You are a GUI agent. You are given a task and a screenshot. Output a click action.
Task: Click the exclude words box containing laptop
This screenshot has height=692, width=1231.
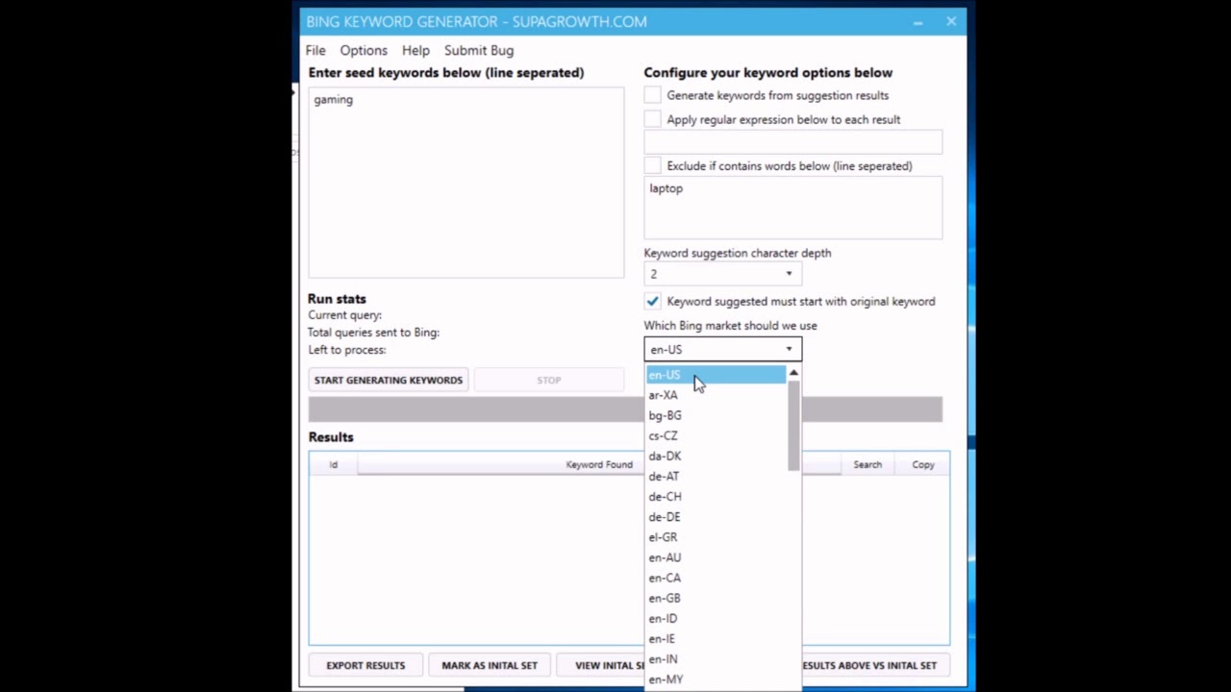coord(793,208)
